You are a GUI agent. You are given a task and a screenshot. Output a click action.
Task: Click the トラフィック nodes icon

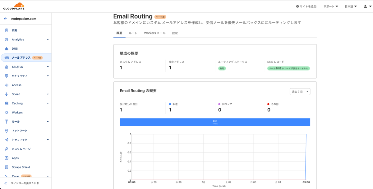pyautogui.click(x=7, y=140)
